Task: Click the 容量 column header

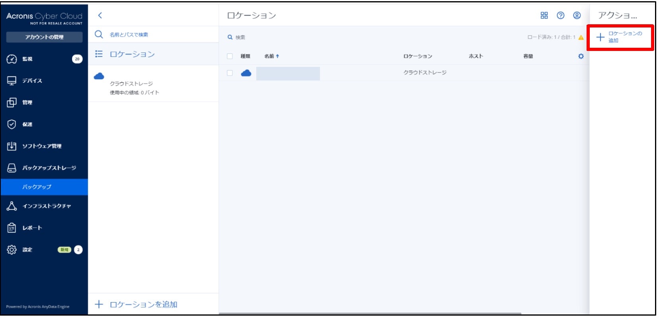Action: (x=528, y=56)
